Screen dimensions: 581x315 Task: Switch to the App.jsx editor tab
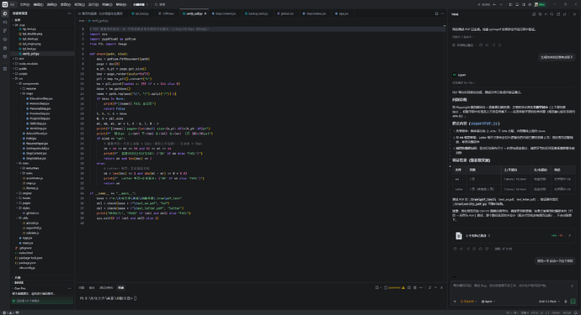tap(343, 13)
